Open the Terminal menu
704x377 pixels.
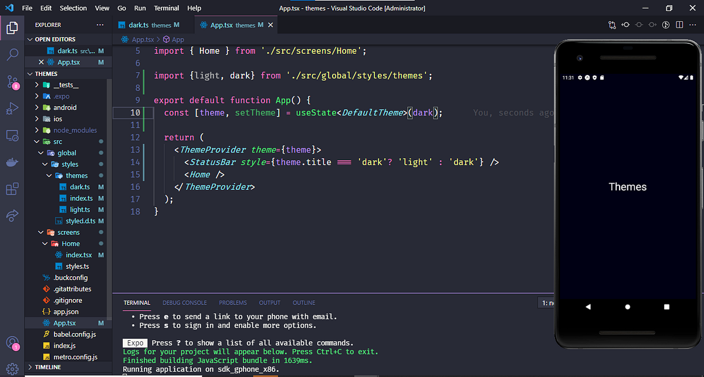coord(166,8)
